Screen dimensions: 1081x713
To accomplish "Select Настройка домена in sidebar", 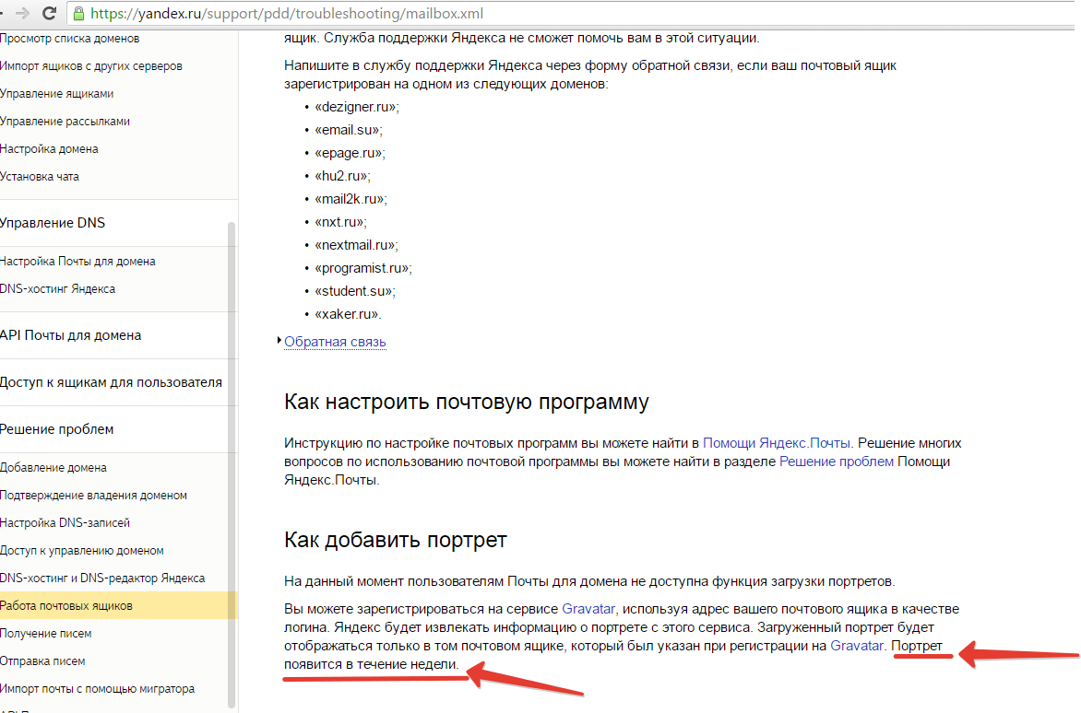I will click(49, 148).
